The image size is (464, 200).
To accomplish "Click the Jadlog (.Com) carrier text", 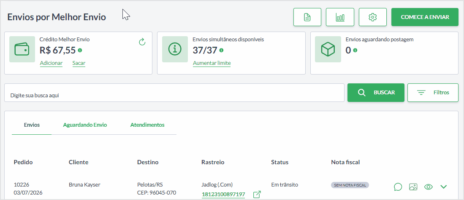I will point(217,185).
